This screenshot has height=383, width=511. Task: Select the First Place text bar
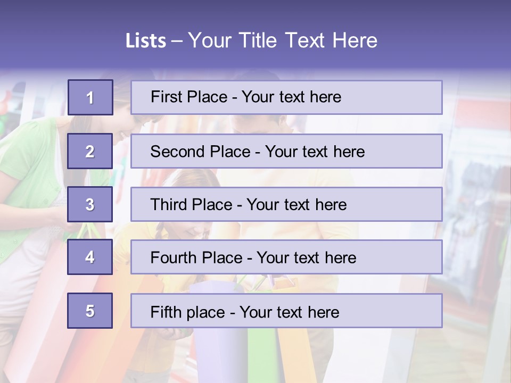(x=286, y=97)
